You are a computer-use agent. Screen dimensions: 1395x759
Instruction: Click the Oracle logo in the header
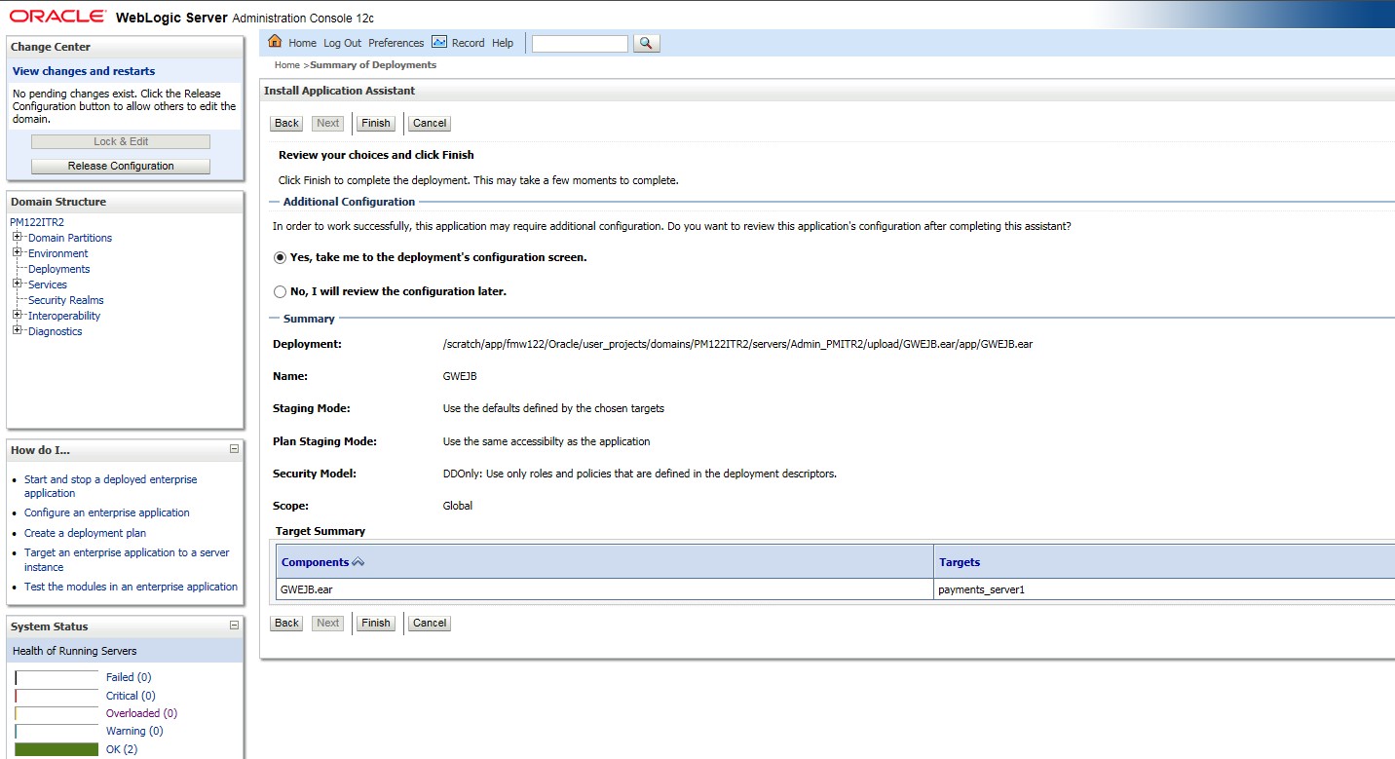coord(58,17)
